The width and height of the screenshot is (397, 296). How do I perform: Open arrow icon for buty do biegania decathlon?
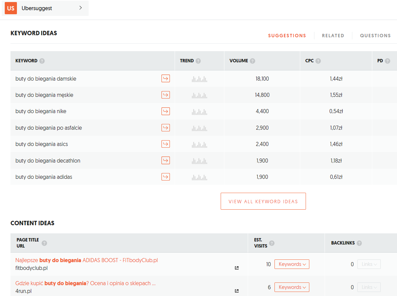(x=166, y=161)
